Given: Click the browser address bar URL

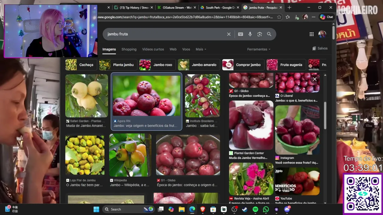Looking at the screenshot, I should 186,17.
